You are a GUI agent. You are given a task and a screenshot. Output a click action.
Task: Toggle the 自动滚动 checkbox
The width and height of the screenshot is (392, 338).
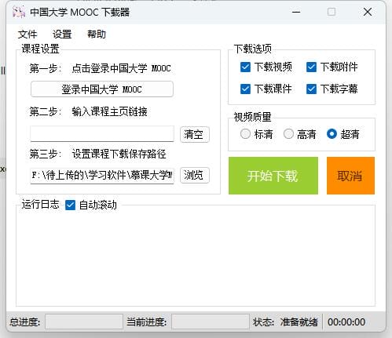(70, 205)
